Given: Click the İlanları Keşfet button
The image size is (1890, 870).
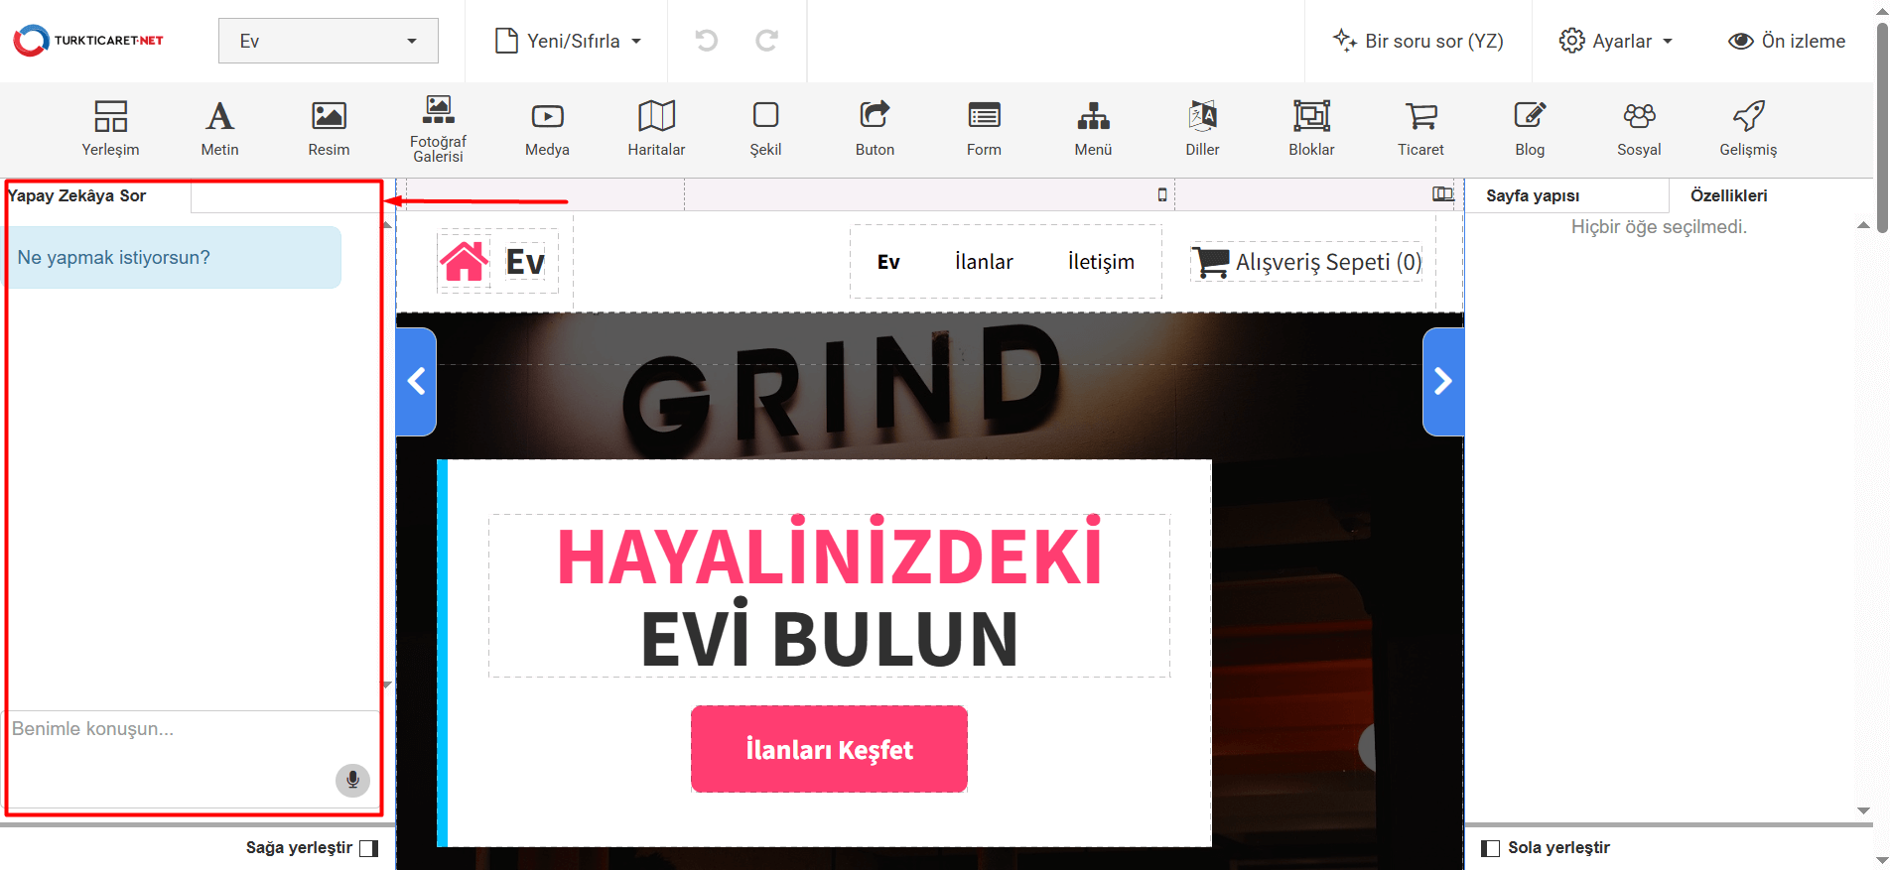Looking at the screenshot, I should (x=829, y=749).
